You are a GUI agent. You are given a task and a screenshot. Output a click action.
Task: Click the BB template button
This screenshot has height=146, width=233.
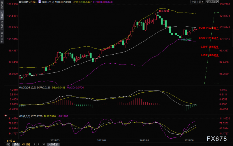pyautogui.click(x=44, y=144)
